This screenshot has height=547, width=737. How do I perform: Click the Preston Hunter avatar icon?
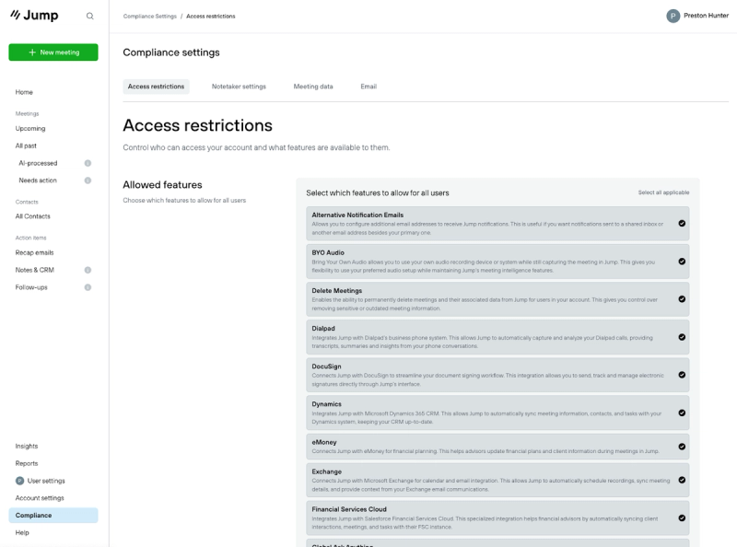point(673,16)
